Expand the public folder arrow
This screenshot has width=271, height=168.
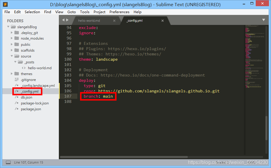[x=11, y=44]
